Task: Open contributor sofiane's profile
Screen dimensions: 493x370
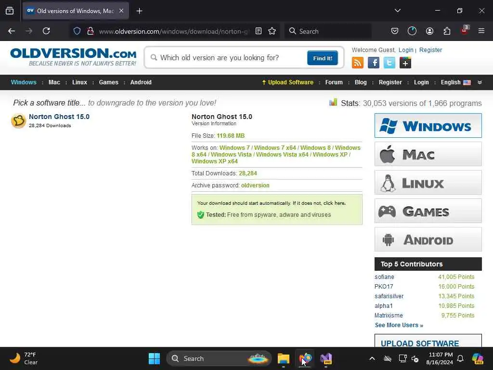Action: [384, 277]
